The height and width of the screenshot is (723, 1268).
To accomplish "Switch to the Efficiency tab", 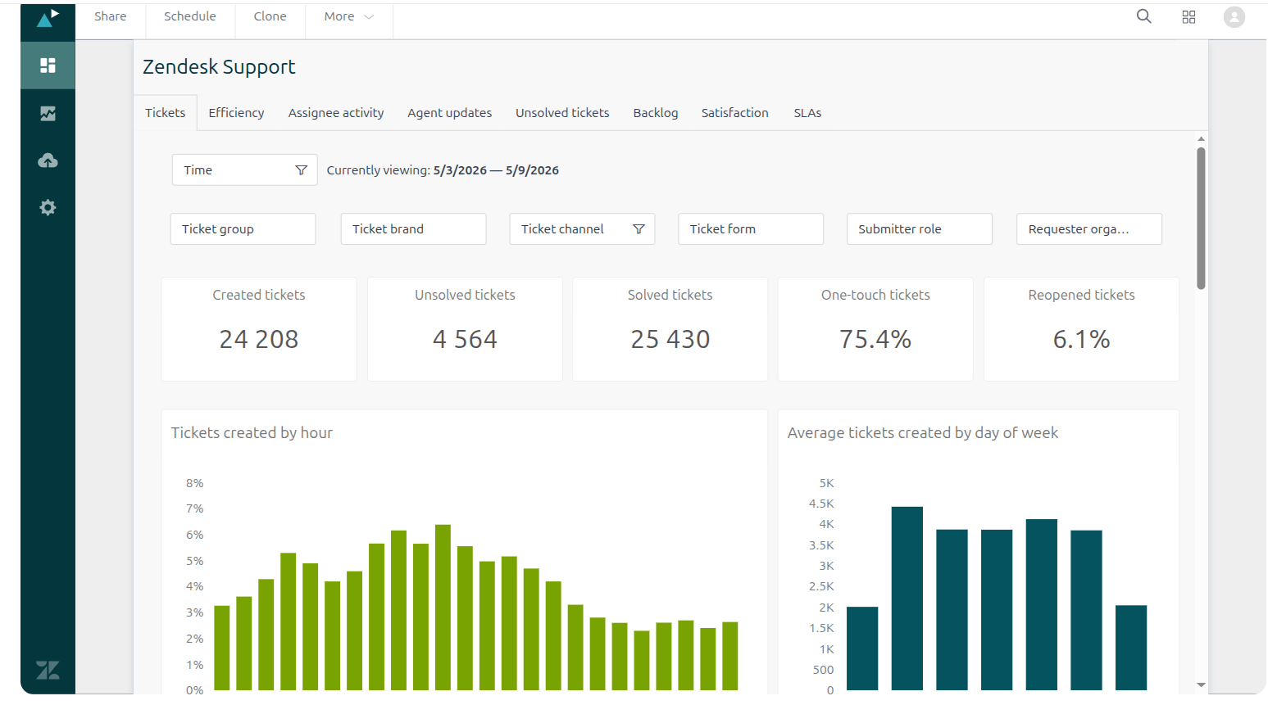I will tap(236, 113).
